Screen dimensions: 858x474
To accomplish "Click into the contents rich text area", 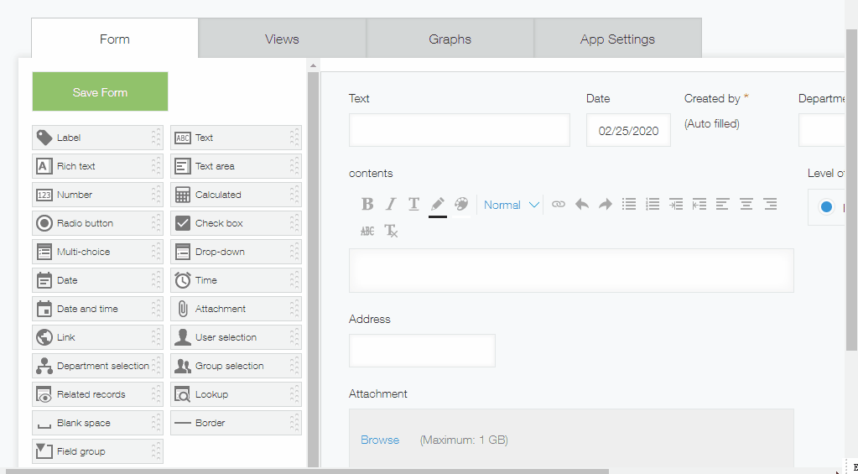I will [571, 270].
